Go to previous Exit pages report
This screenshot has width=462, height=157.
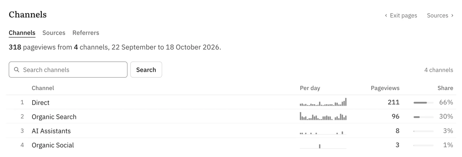[401, 16]
